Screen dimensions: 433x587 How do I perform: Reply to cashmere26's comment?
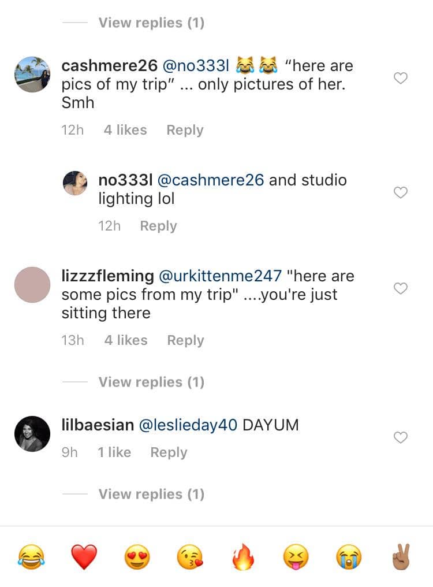coord(185,130)
